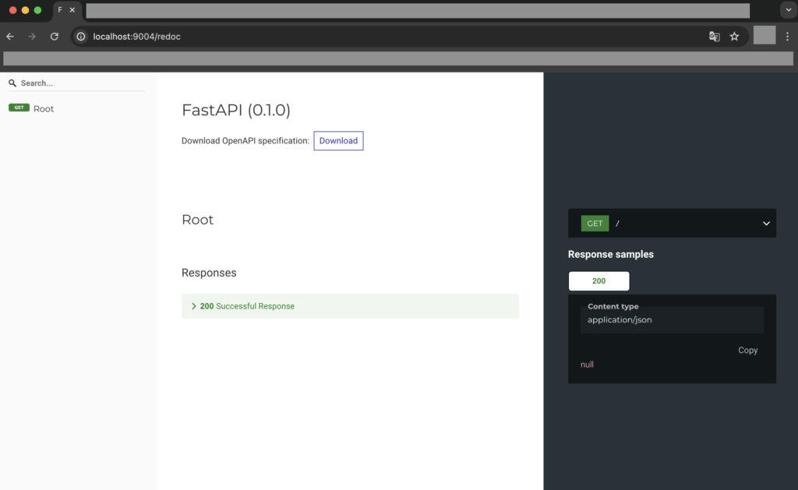Click the application/json content type box
The image size is (798, 490).
tap(672, 319)
